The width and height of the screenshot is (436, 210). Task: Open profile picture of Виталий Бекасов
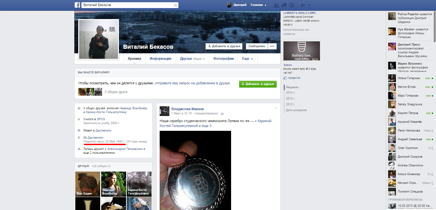click(x=99, y=39)
